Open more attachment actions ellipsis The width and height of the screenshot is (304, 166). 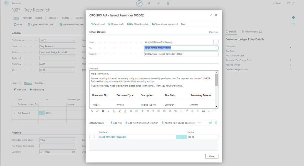pos(199,123)
